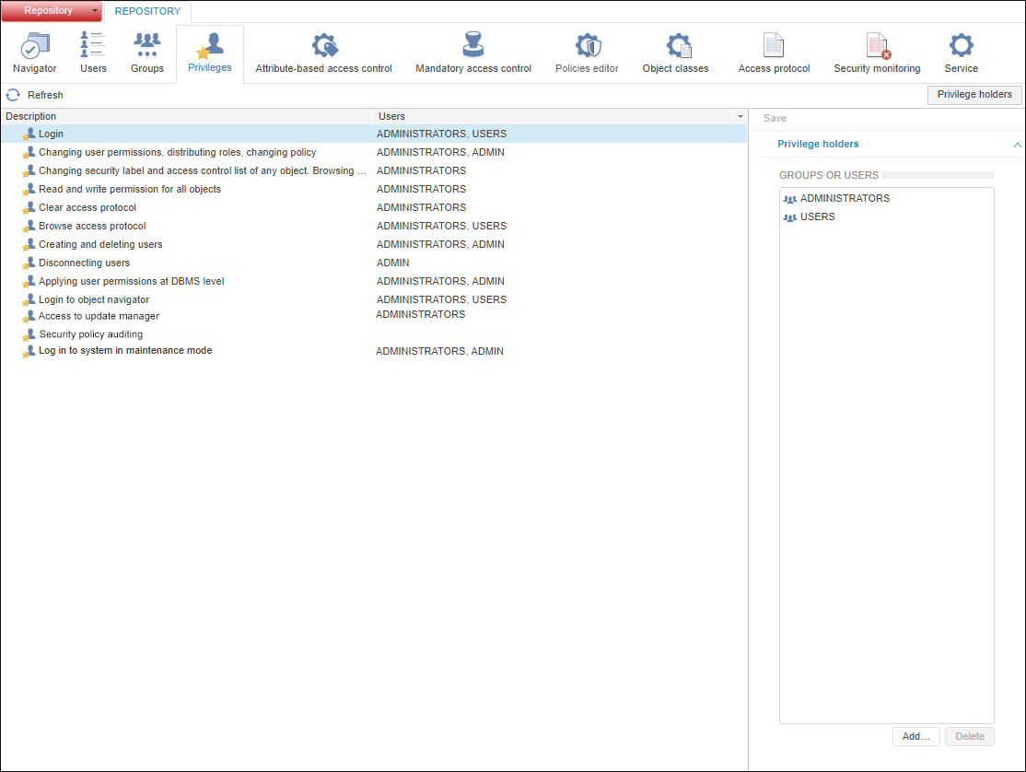The width and height of the screenshot is (1026, 772).
Task: Click the Refresh icon
Action: click(x=13, y=95)
